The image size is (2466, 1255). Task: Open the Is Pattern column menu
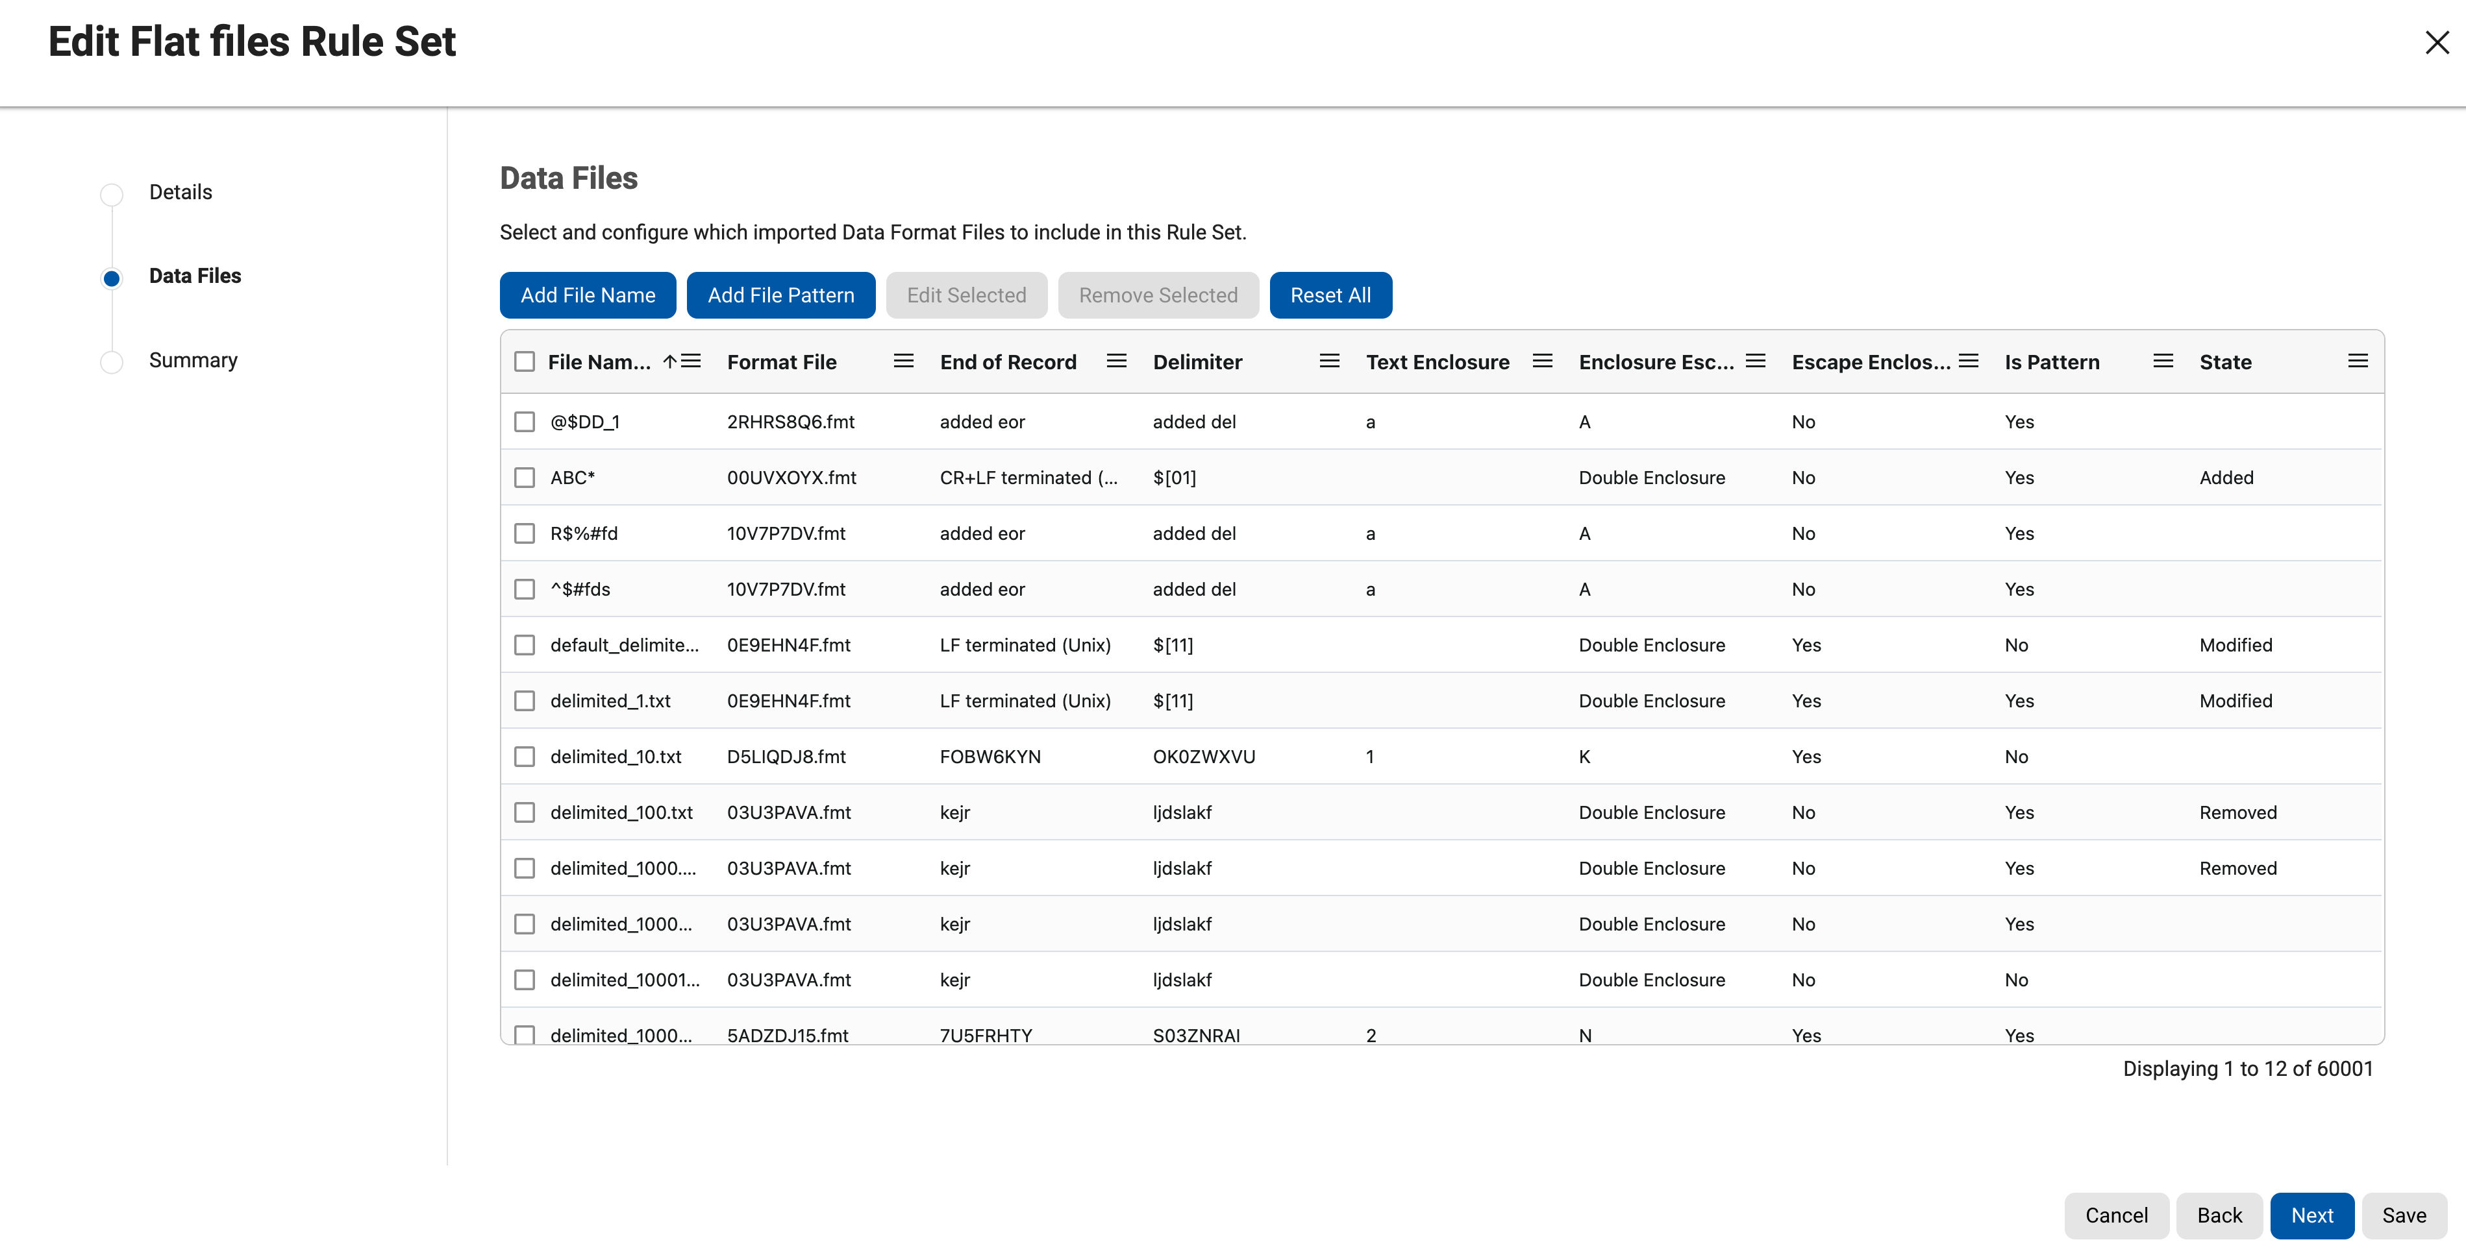(x=2163, y=361)
